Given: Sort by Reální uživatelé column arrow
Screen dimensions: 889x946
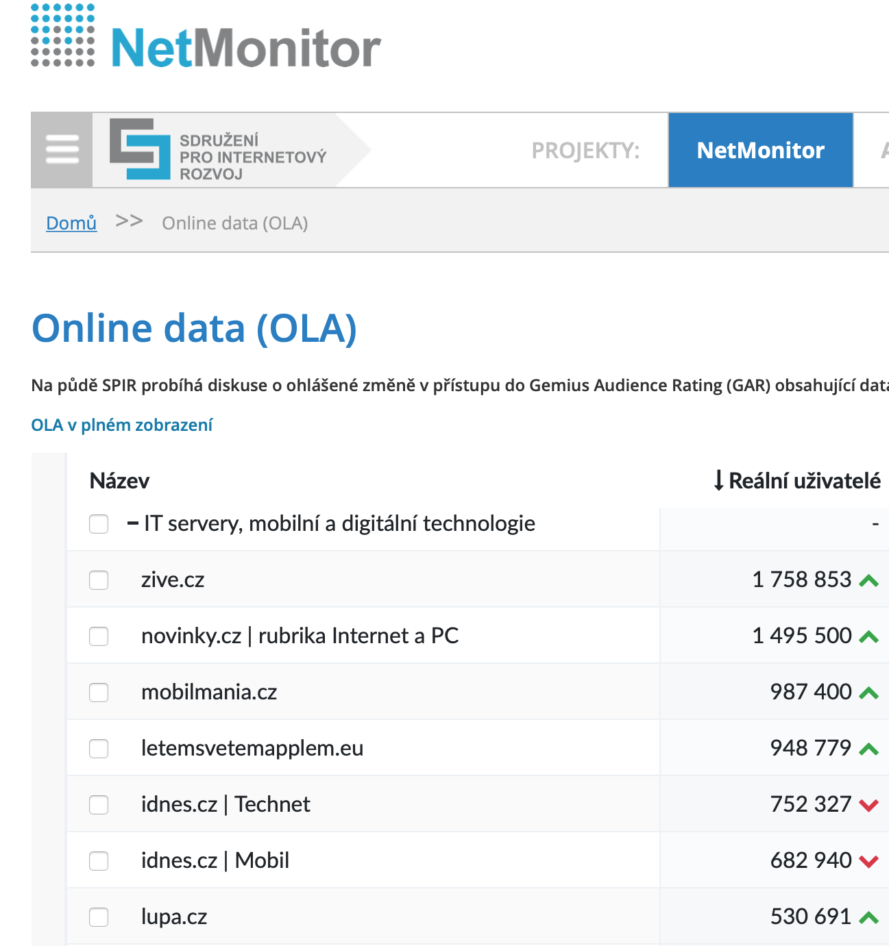Looking at the screenshot, I should (718, 481).
